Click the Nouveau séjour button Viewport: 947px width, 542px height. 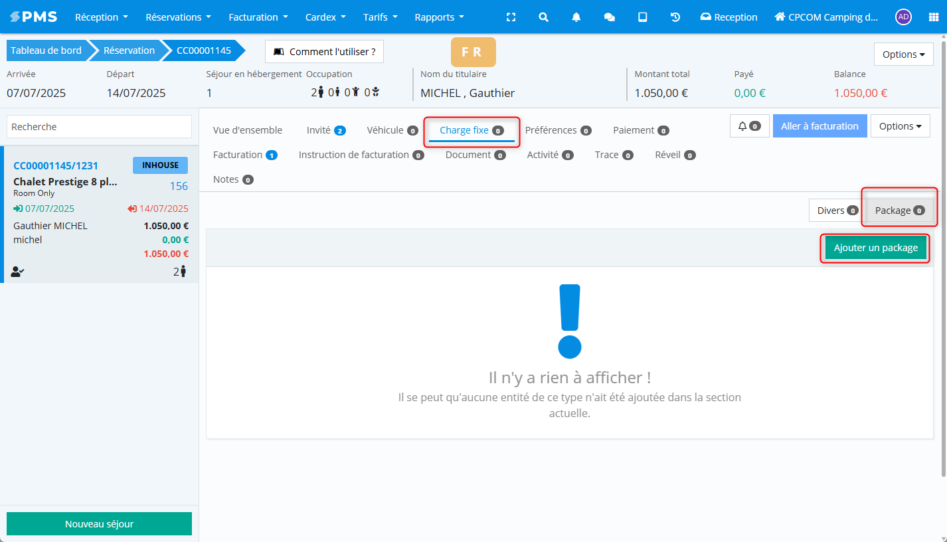pos(99,524)
